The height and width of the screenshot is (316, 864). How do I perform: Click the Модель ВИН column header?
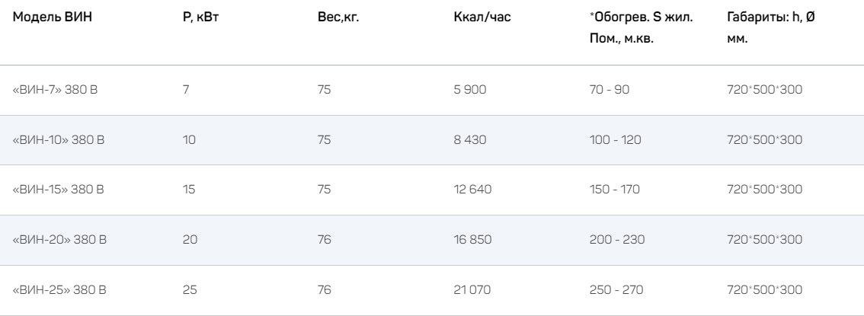click(x=52, y=17)
